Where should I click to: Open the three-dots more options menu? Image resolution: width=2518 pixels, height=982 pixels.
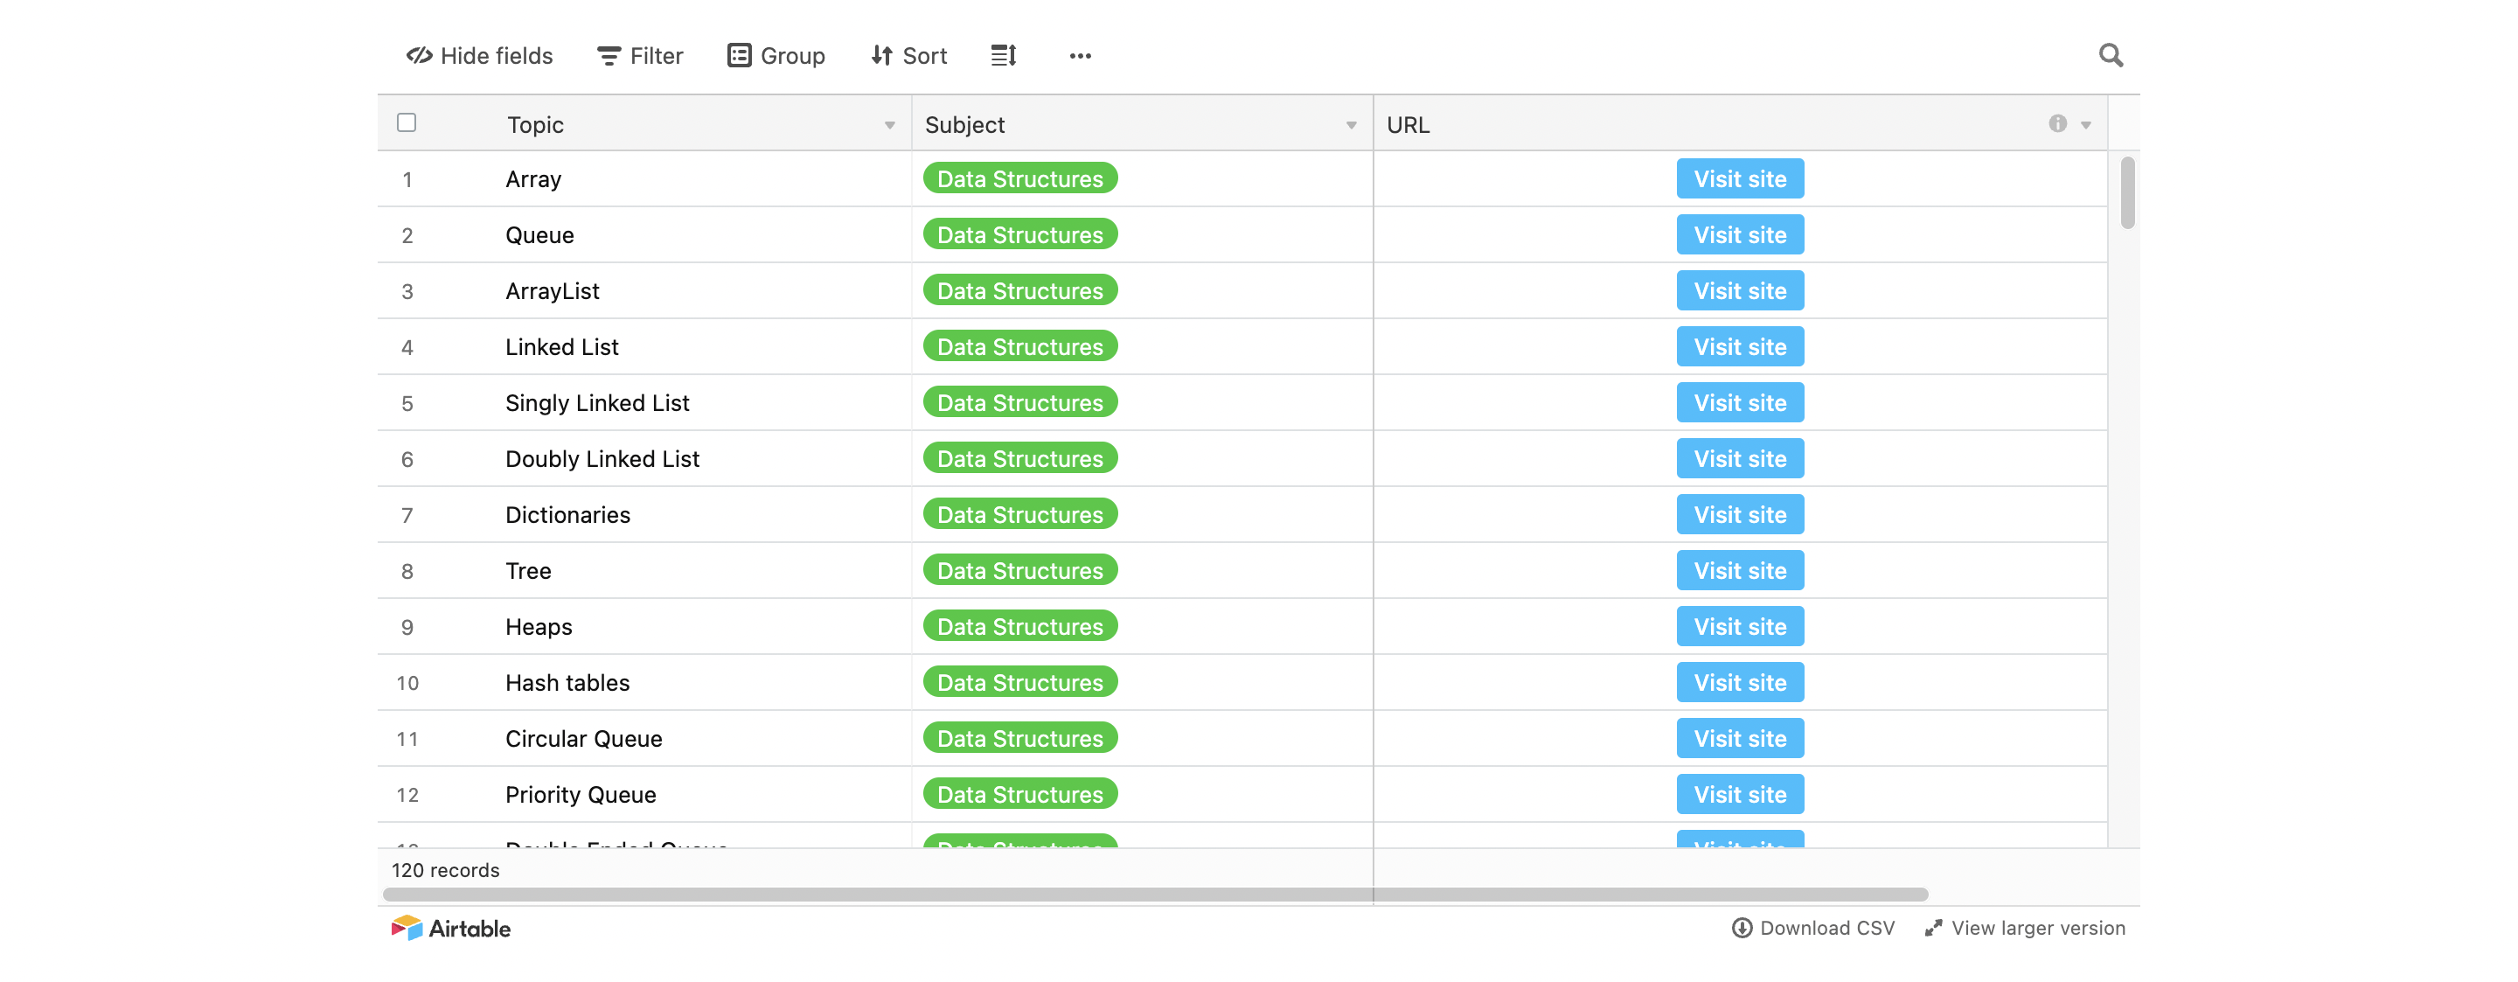[x=1080, y=56]
